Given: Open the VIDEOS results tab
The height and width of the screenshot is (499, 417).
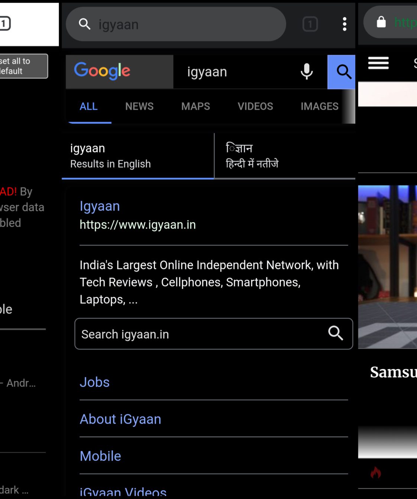Looking at the screenshot, I should click(x=255, y=106).
